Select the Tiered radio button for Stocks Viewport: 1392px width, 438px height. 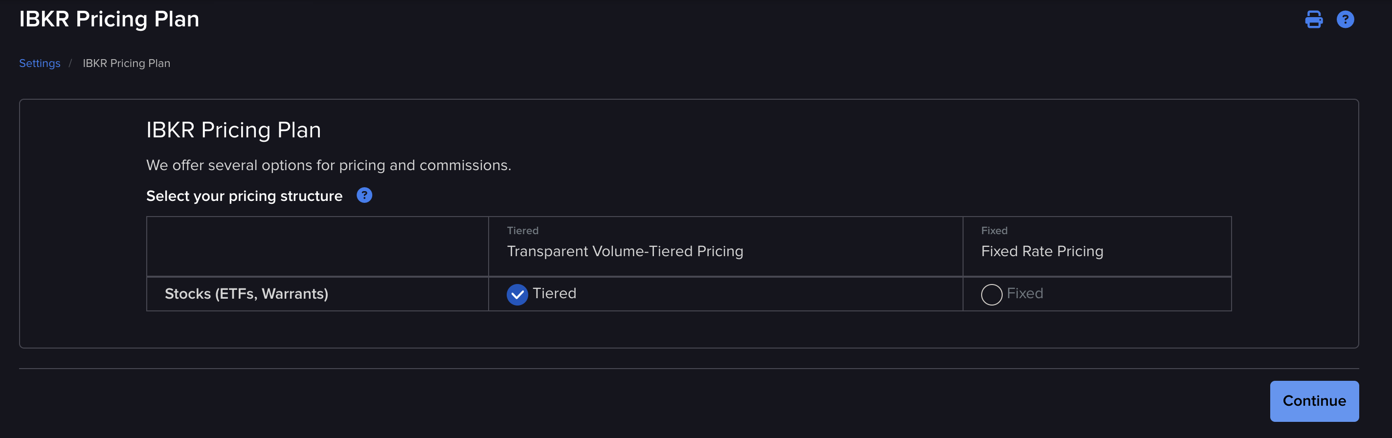[517, 294]
